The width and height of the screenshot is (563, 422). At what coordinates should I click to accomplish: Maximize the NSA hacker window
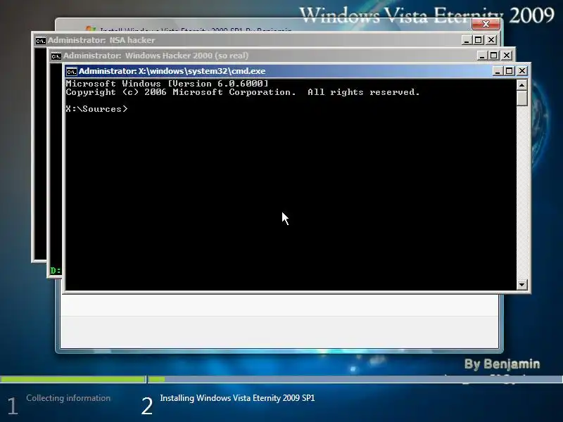point(479,40)
